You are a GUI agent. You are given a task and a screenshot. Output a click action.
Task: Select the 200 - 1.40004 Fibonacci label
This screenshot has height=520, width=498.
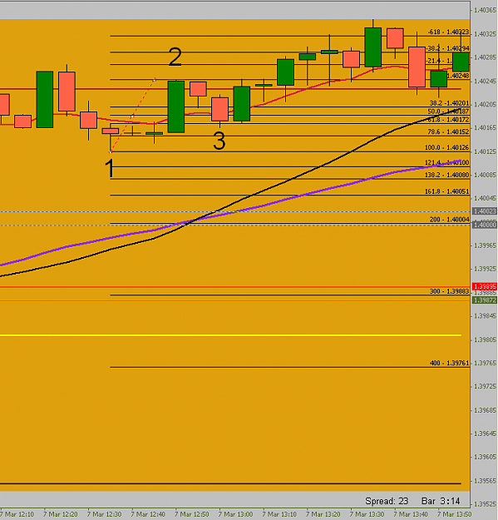tap(449, 219)
